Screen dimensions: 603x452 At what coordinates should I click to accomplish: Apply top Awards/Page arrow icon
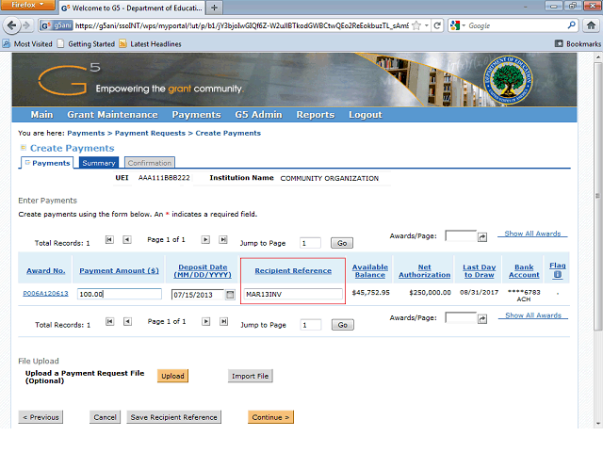(x=482, y=237)
